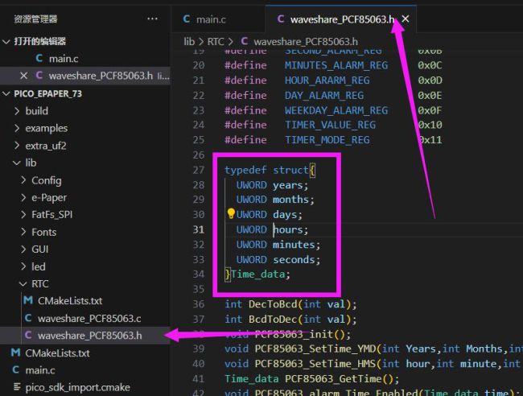Click WEEKDAY_ALARM_REG macro name
Screen dimensions: 523x396
[x=336, y=110]
